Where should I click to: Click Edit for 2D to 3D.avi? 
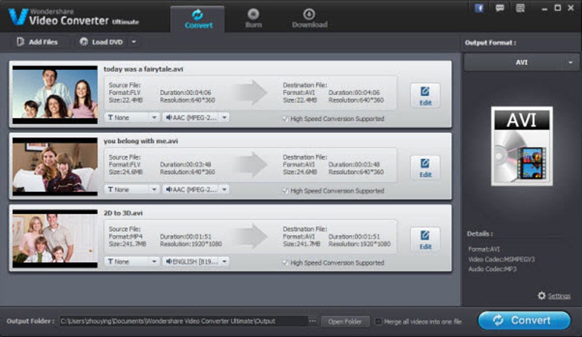pyautogui.click(x=425, y=240)
